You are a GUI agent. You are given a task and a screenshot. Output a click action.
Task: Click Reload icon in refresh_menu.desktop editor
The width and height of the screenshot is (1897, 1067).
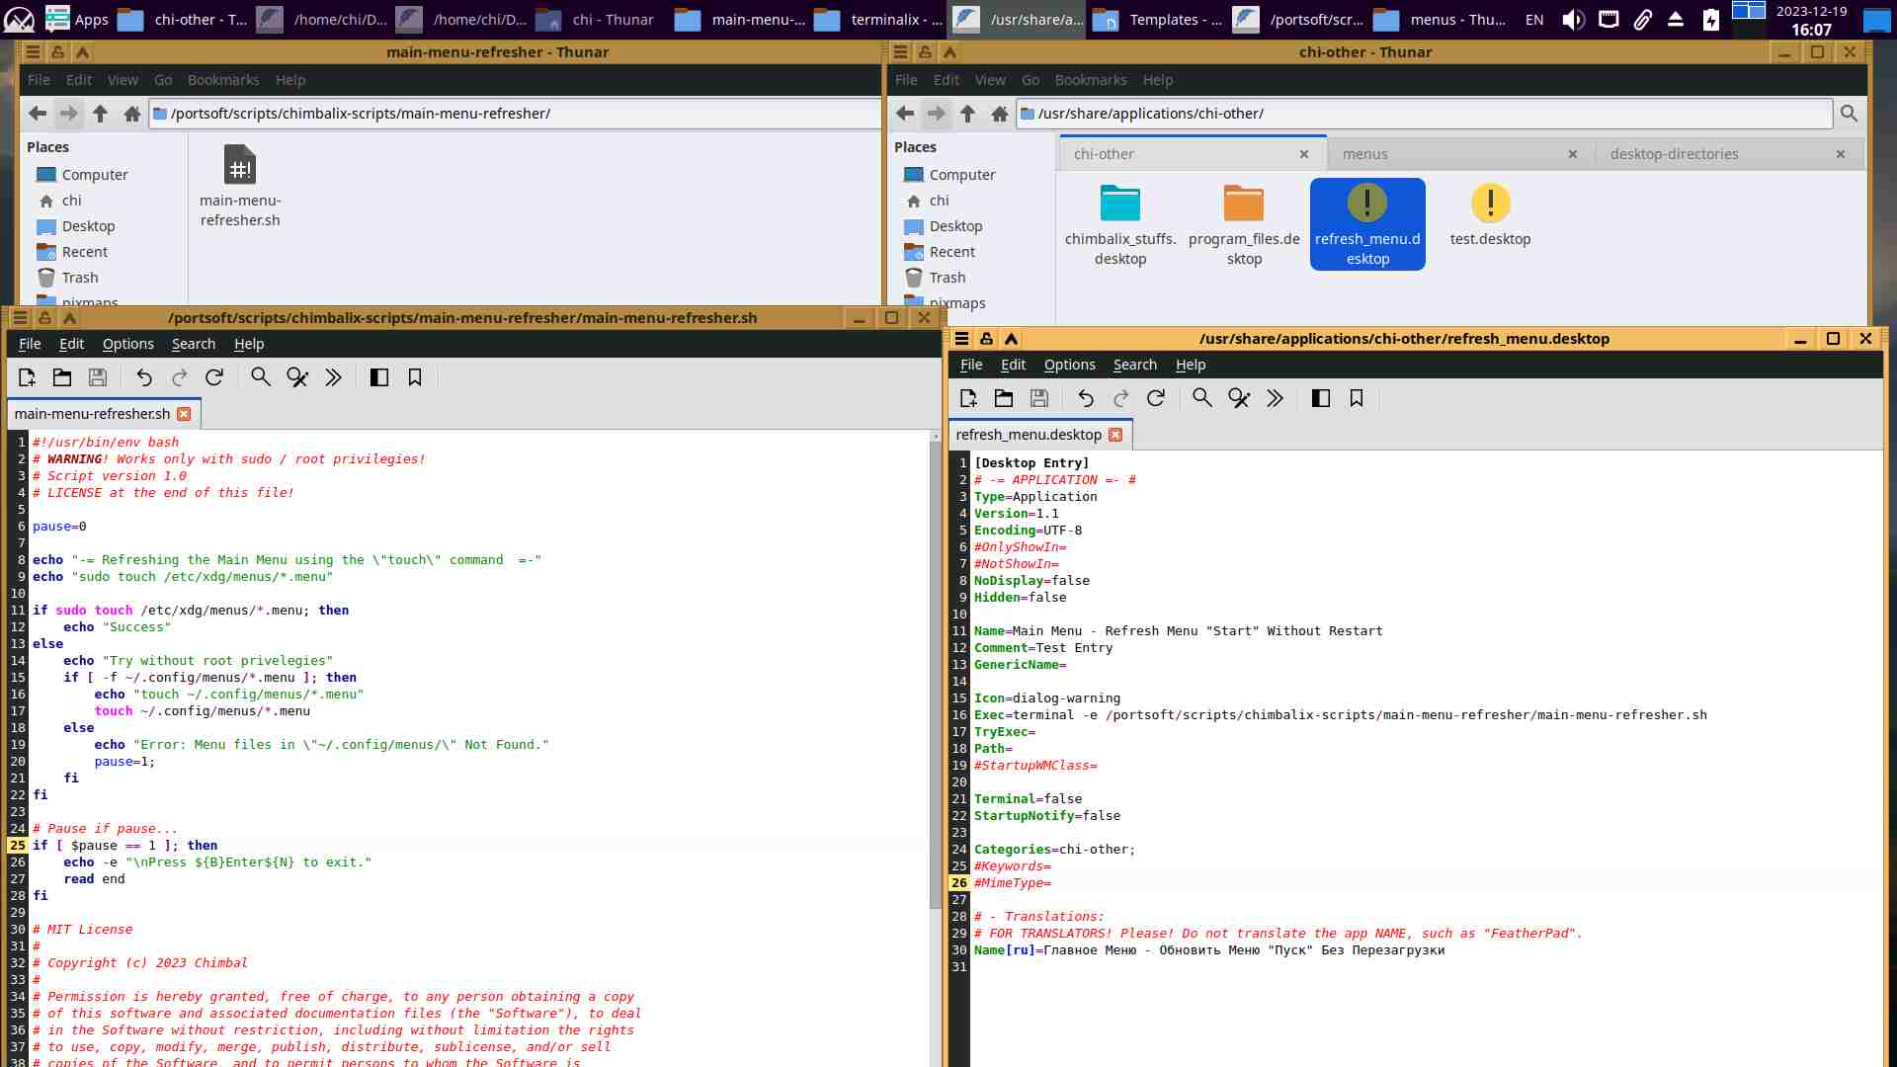[x=1156, y=398]
